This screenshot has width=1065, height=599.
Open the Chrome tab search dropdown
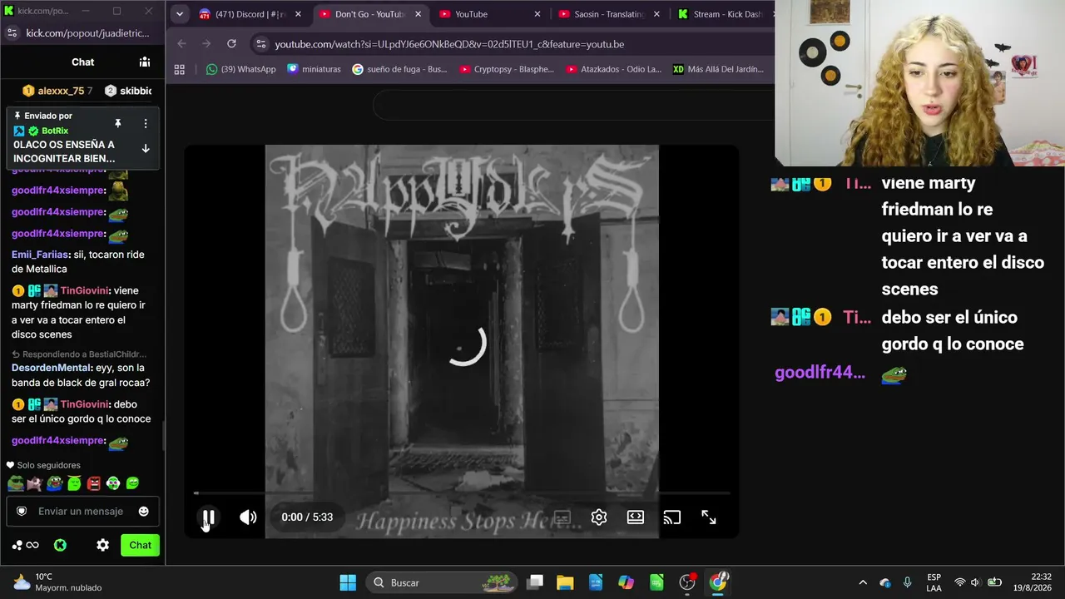point(179,14)
